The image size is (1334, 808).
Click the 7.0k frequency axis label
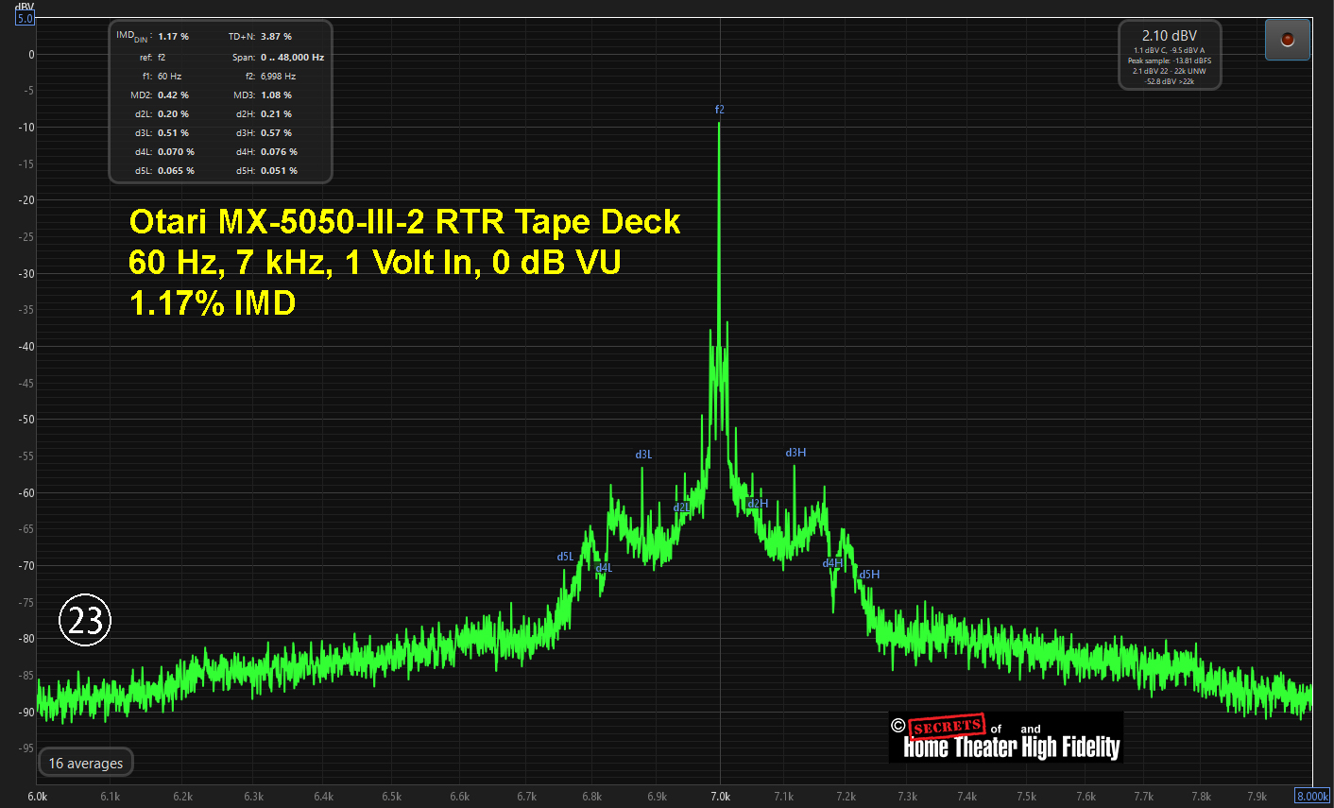(720, 796)
